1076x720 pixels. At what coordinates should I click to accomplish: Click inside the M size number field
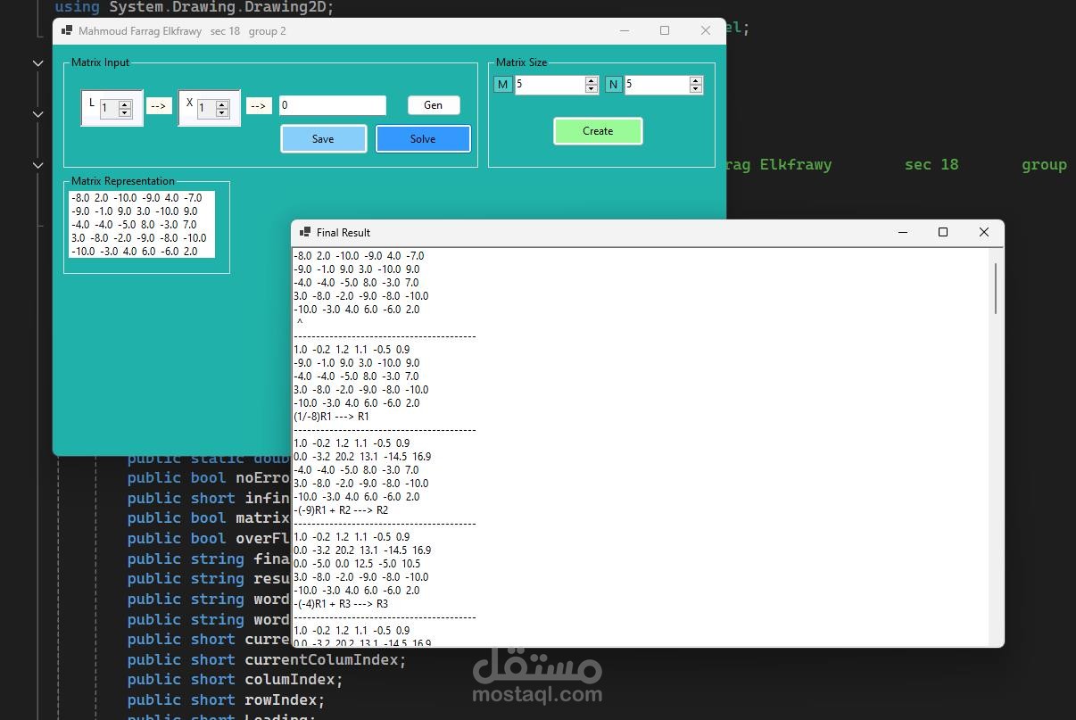tap(550, 85)
